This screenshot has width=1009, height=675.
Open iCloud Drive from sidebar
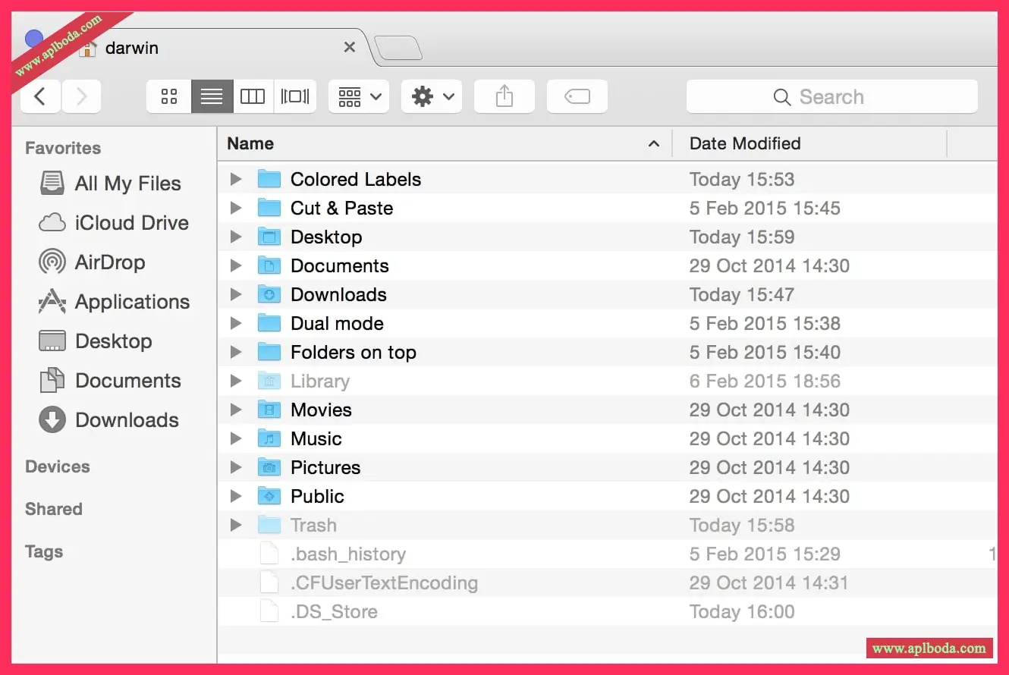131,223
